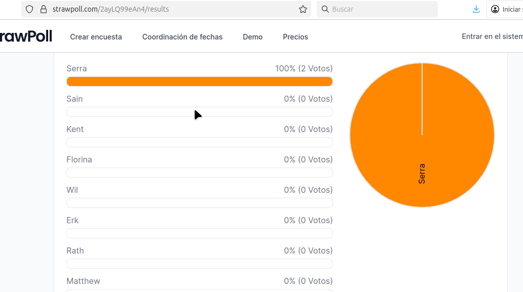Click the empty Wil result bar
This screenshot has height=292, width=523.
(200, 203)
